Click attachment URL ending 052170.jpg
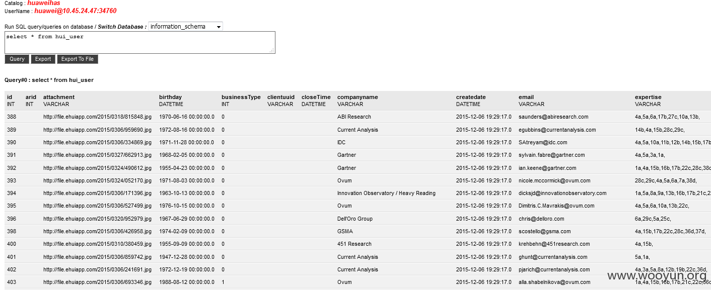 pos(97,180)
